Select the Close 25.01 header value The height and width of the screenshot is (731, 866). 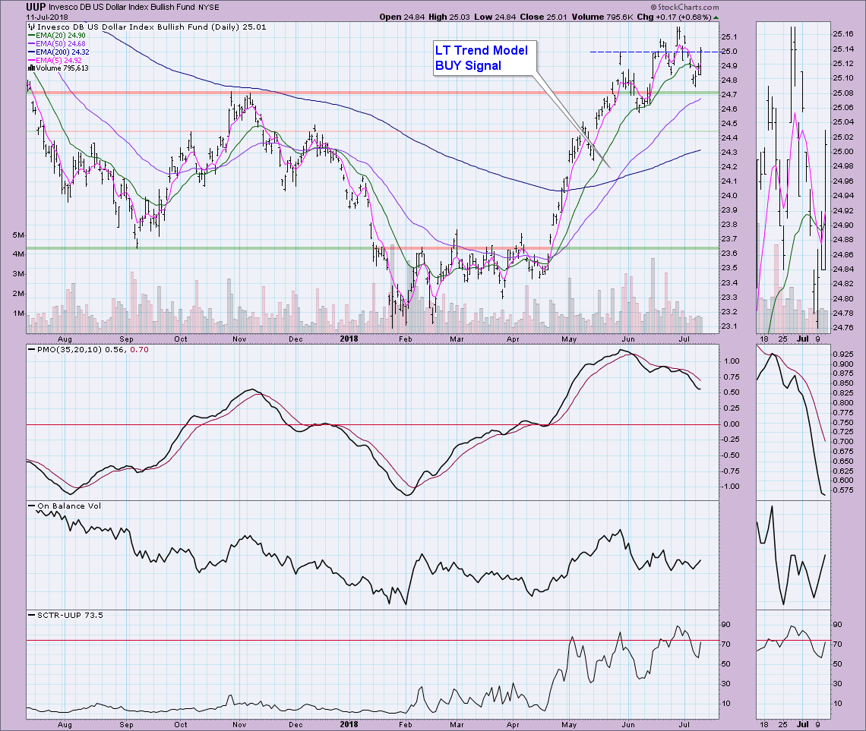tap(543, 17)
